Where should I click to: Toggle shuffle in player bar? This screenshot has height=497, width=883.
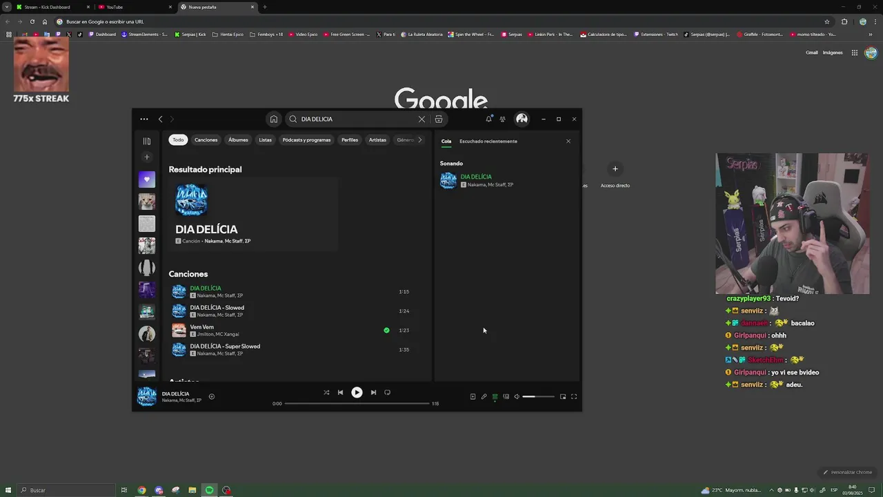[326, 392]
